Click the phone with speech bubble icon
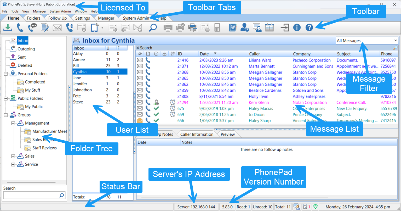 click(32, 27)
